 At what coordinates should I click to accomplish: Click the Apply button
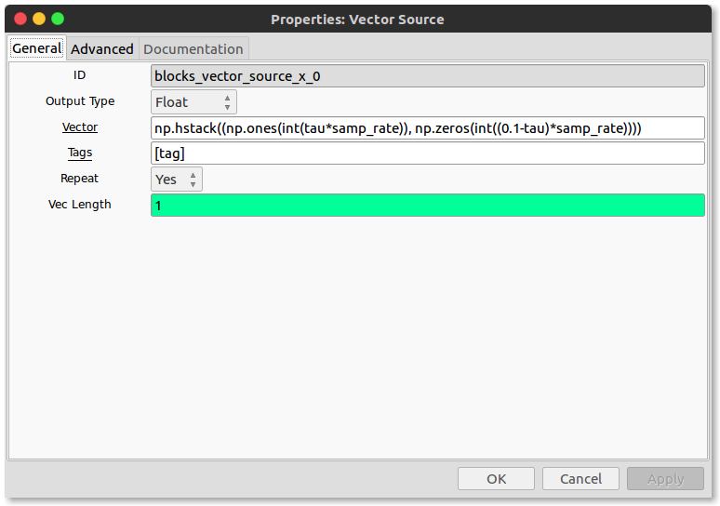pos(665,479)
